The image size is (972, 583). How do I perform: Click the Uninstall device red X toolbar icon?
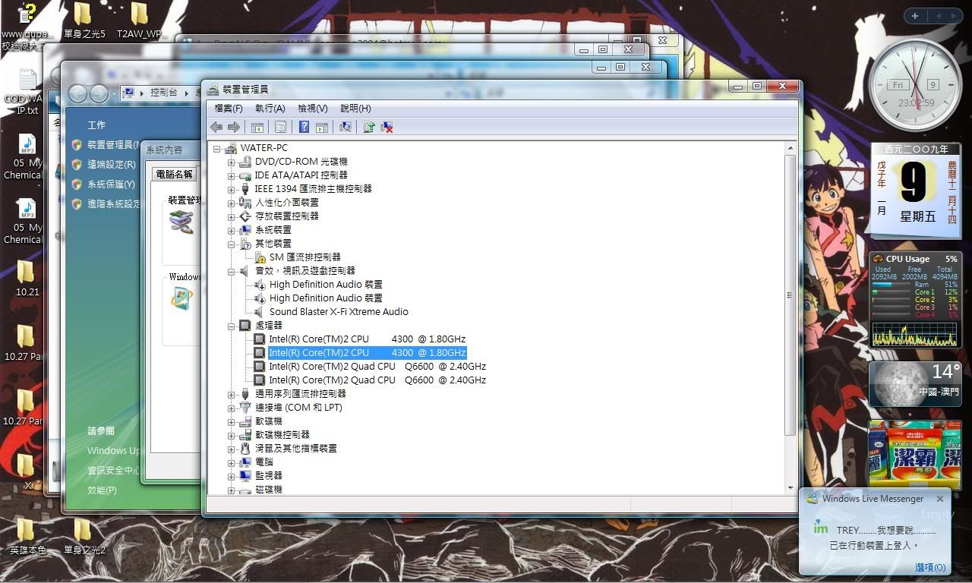point(387,127)
